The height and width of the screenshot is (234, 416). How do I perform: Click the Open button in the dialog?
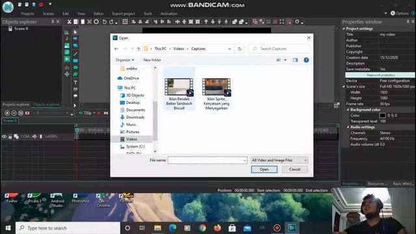click(265, 169)
